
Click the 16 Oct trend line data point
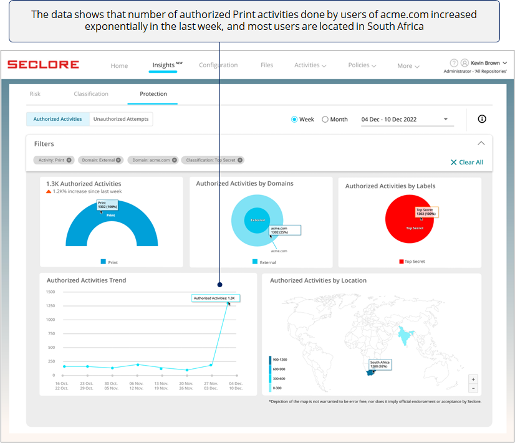(64, 366)
